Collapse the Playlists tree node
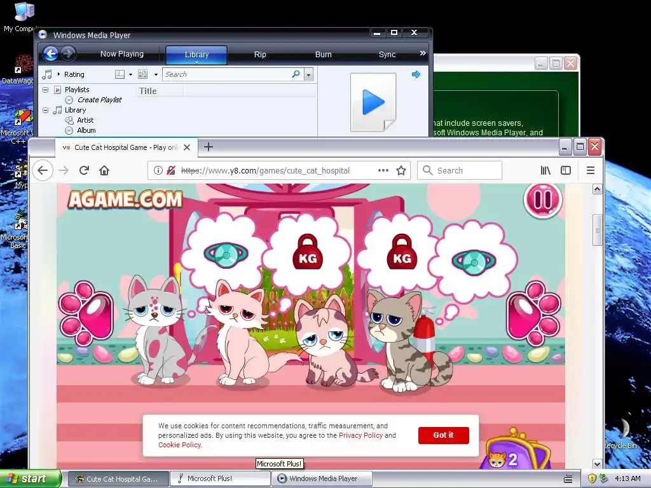Viewport: 651px width, 488px height. (x=46, y=90)
